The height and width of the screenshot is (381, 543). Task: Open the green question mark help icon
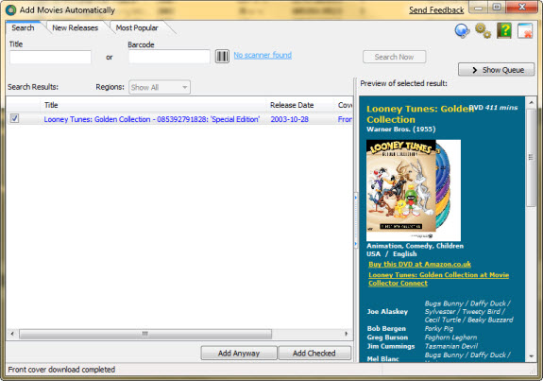pos(504,30)
